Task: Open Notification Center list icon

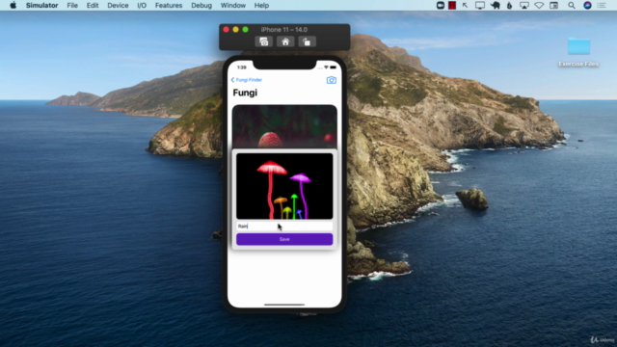Action: tap(602, 6)
